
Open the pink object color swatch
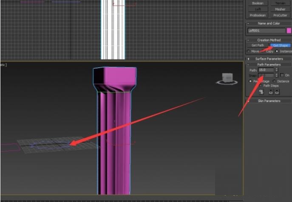(x=289, y=31)
